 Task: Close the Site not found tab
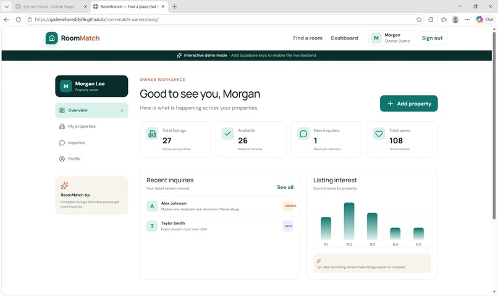click(x=85, y=6)
